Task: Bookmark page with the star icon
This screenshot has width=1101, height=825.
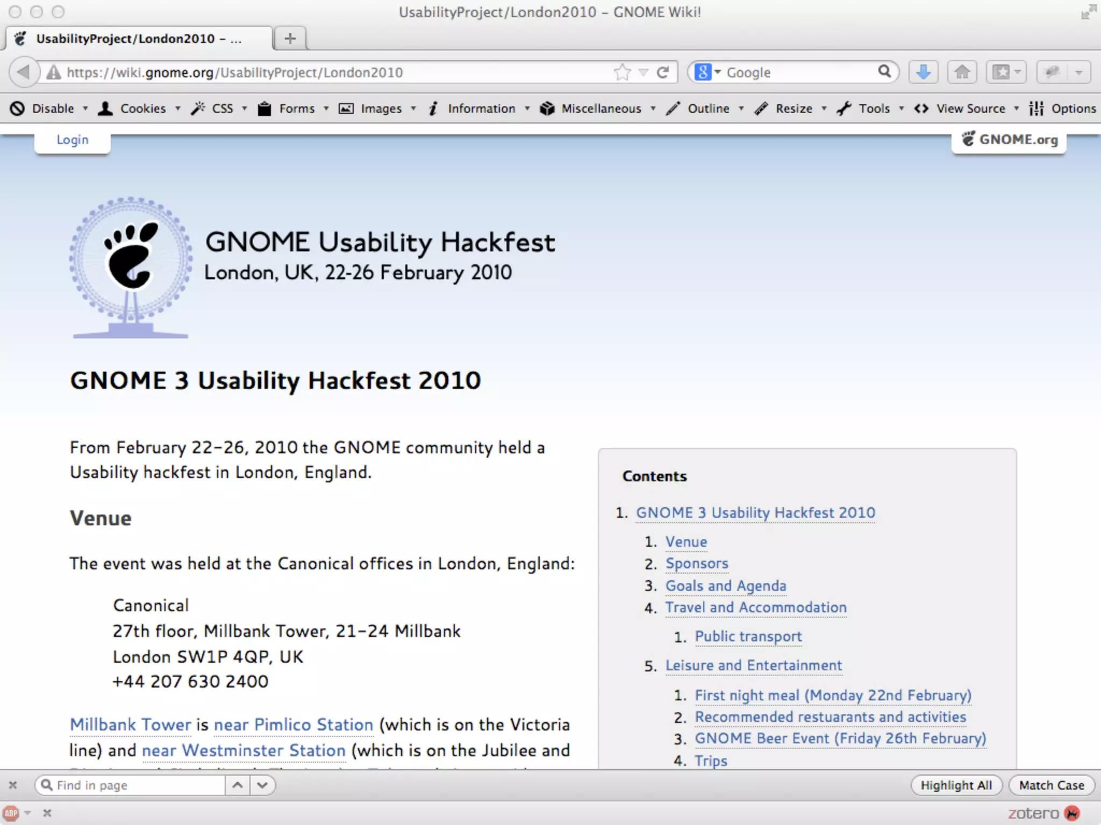Action: (x=622, y=72)
